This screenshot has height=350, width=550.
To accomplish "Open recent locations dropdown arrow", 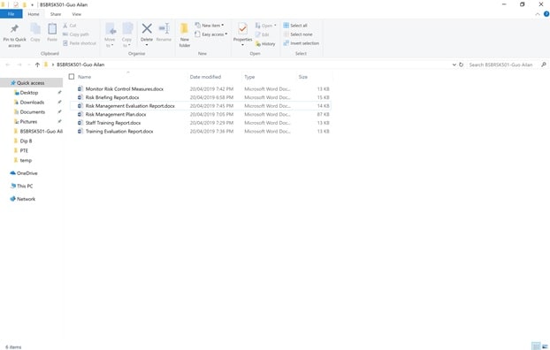I will coord(29,65).
